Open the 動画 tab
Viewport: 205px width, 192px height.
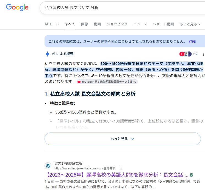pyautogui.click(x=97, y=24)
